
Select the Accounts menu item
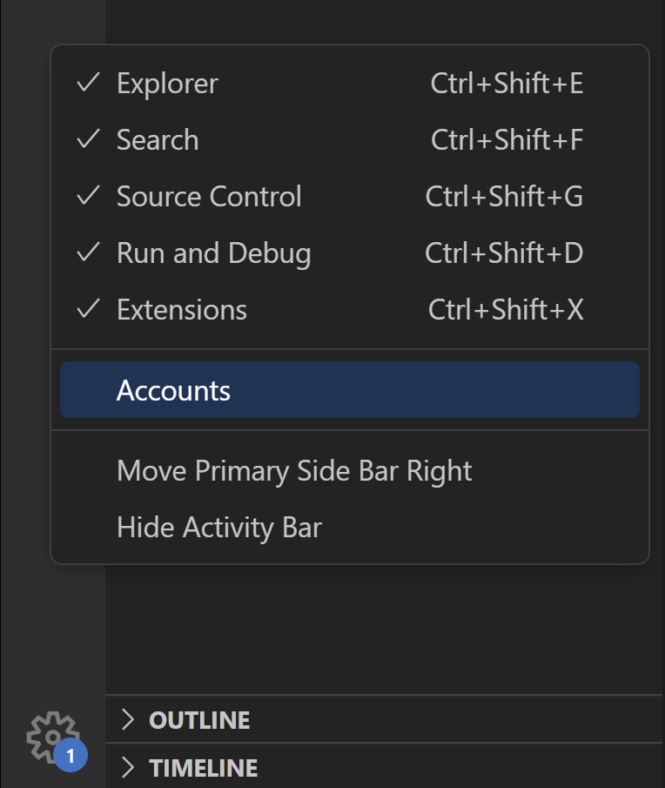[x=173, y=389]
